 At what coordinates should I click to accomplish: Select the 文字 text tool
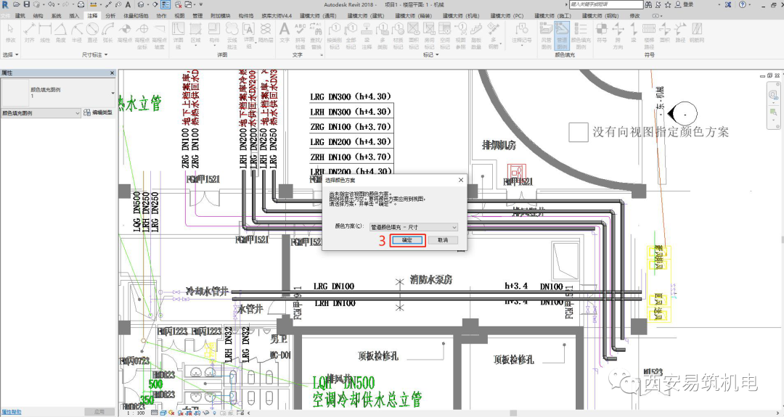(285, 33)
